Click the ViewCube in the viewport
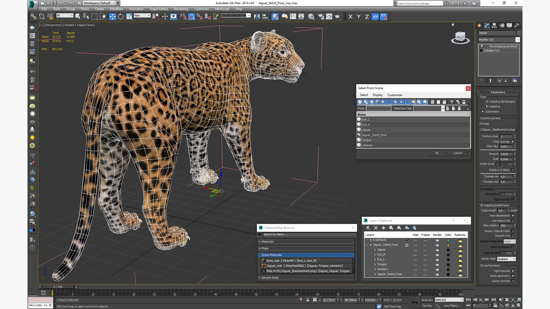The image size is (550, 309). (460, 37)
